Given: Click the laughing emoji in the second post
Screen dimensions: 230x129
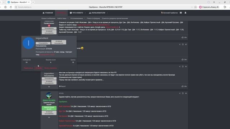Looking at the screenshot, I should (x=82, y=48).
